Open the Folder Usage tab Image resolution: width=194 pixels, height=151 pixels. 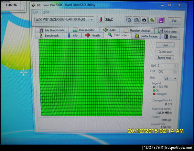pos(146,36)
